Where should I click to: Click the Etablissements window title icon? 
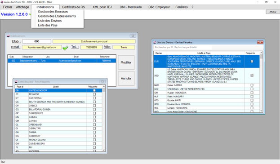pyautogui.click(x=9, y=36)
